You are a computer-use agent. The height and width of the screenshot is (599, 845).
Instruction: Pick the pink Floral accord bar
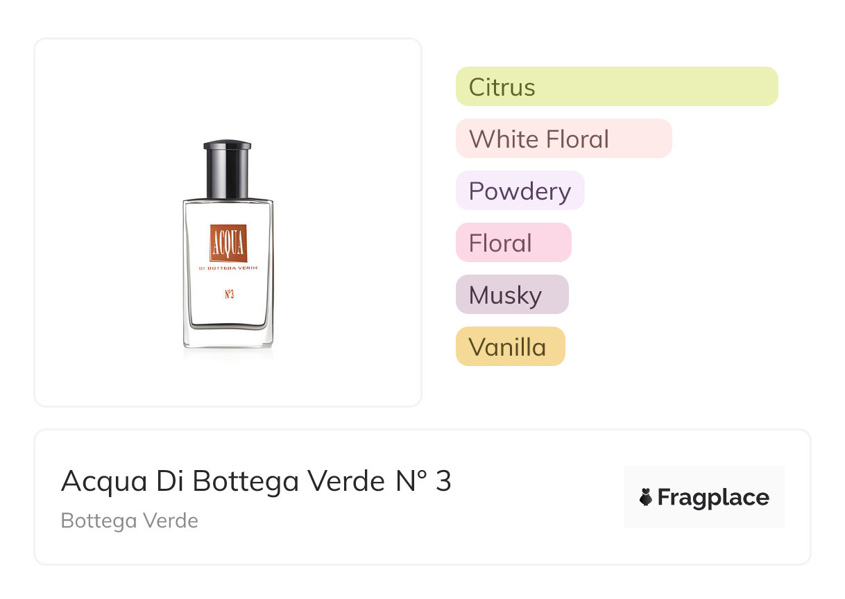click(x=513, y=243)
